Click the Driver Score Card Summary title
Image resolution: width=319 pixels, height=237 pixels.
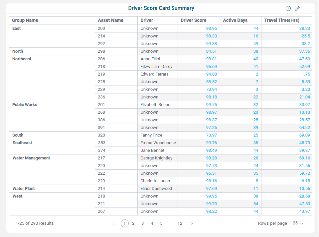click(161, 8)
